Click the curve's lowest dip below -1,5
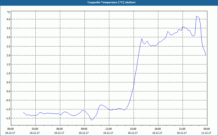The height and width of the screenshot is (136, 218). click(x=92, y=120)
